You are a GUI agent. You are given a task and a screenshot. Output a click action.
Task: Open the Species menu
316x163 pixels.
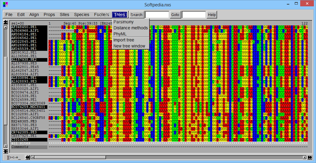pyautogui.click(x=82, y=15)
